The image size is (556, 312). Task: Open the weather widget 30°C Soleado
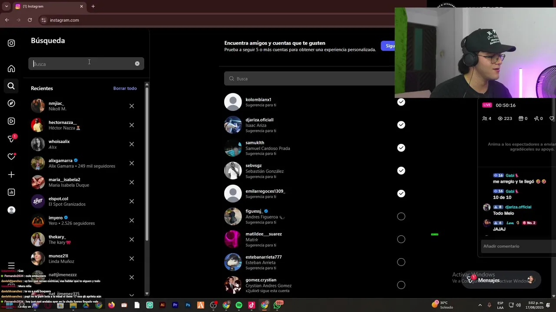(442, 305)
